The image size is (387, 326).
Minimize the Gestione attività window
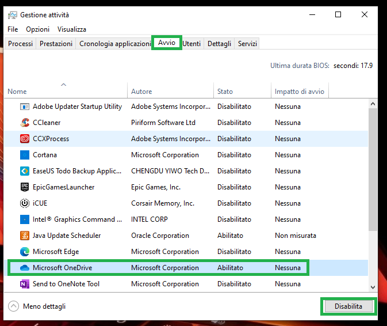tap(312, 14)
